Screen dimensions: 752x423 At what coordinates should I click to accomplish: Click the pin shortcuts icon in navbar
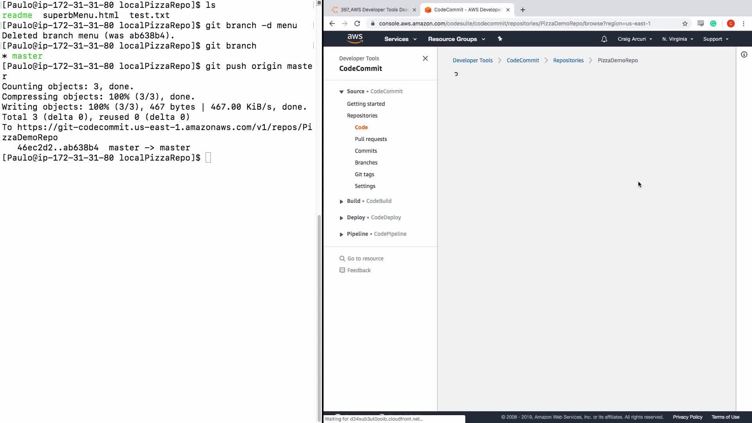[500, 39]
